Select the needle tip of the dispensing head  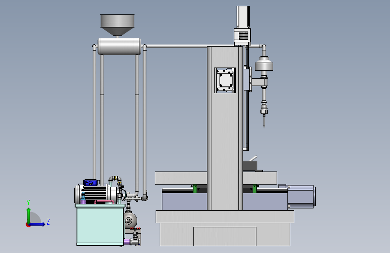click(264, 122)
